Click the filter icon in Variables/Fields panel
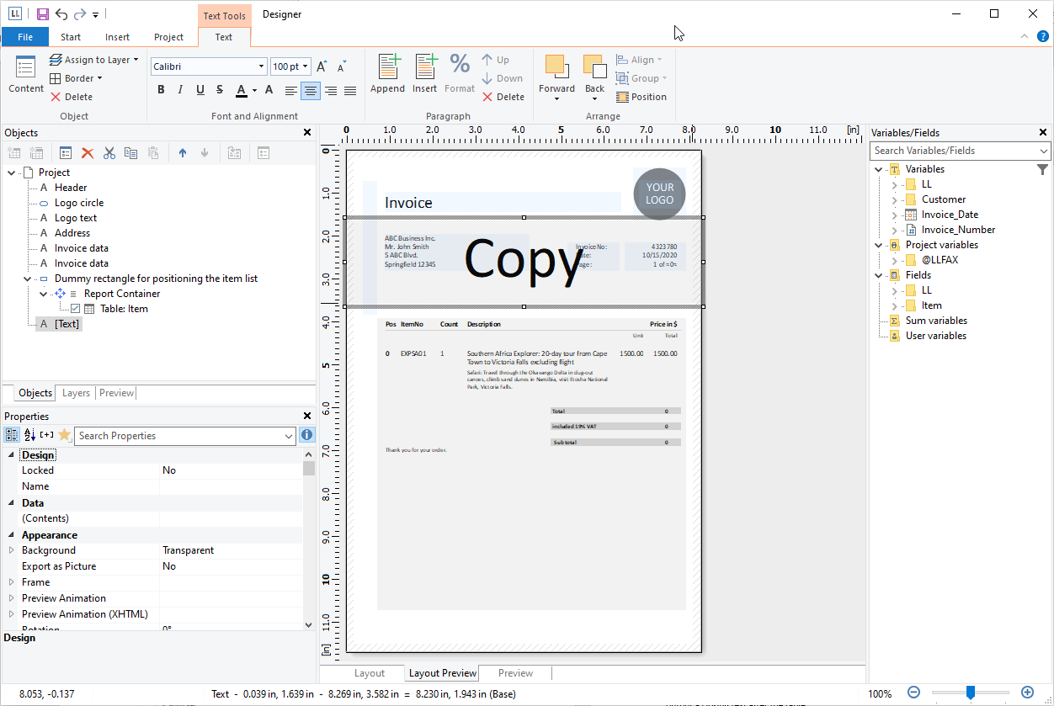1054x706 pixels. point(1043,169)
